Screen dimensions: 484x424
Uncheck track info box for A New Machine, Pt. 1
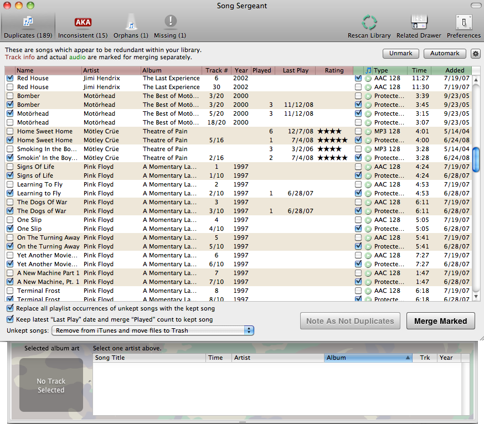[x=10, y=282]
